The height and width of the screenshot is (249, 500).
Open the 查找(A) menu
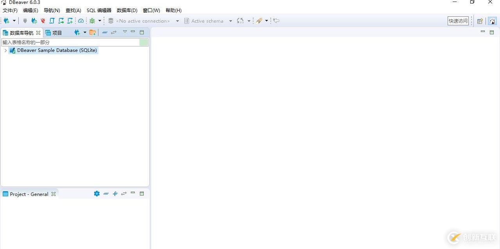pyautogui.click(x=73, y=11)
